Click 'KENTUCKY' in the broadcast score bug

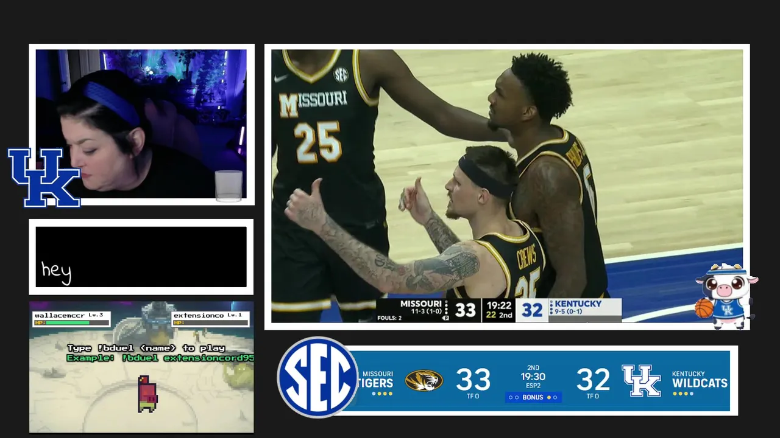coord(578,304)
